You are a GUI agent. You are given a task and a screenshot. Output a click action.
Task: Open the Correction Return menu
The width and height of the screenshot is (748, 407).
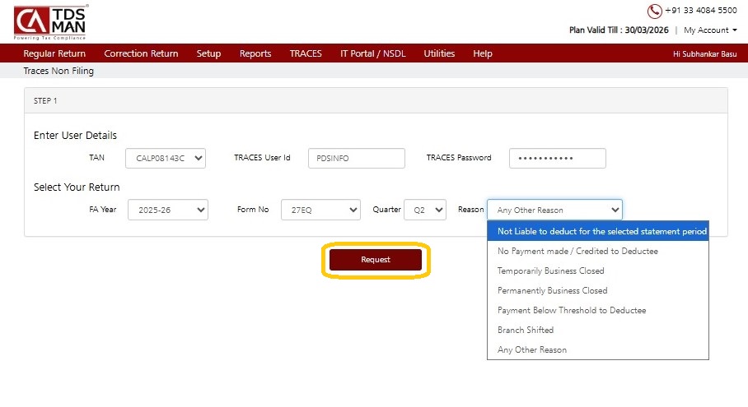(141, 53)
